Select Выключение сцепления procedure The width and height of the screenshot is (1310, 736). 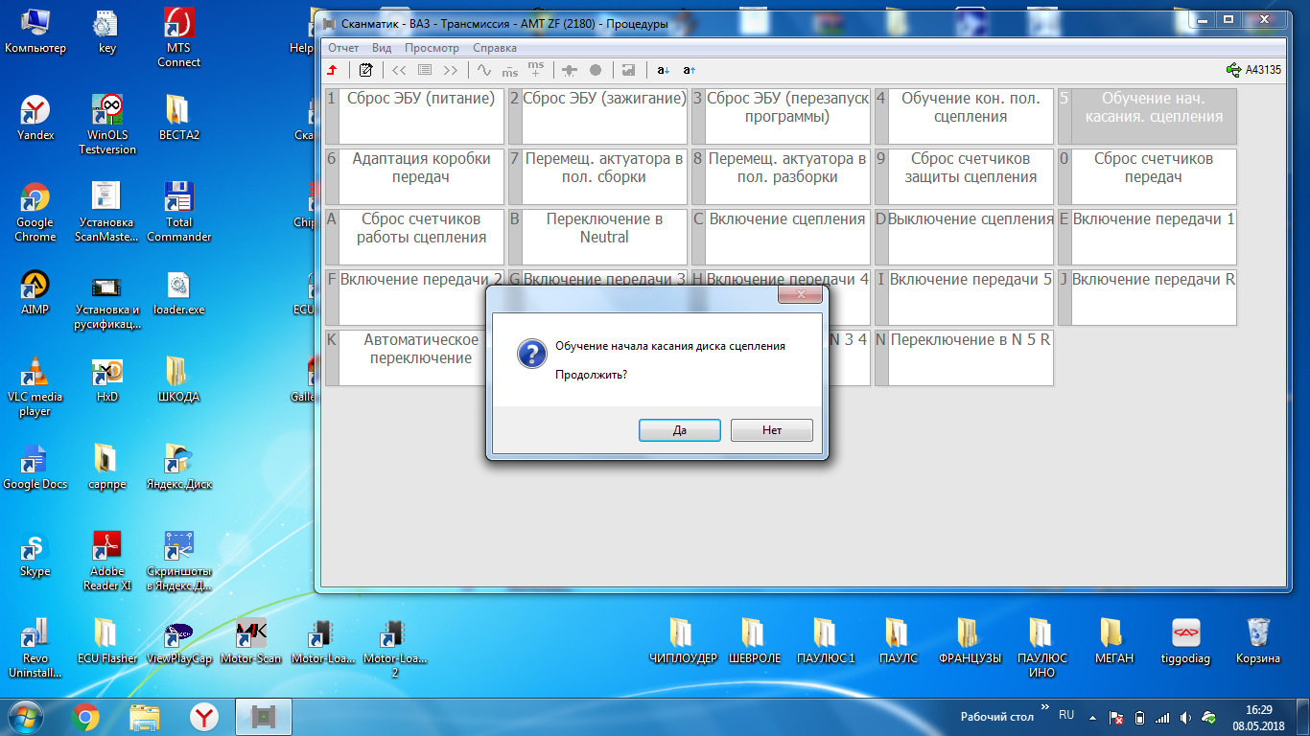pos(964,237)
